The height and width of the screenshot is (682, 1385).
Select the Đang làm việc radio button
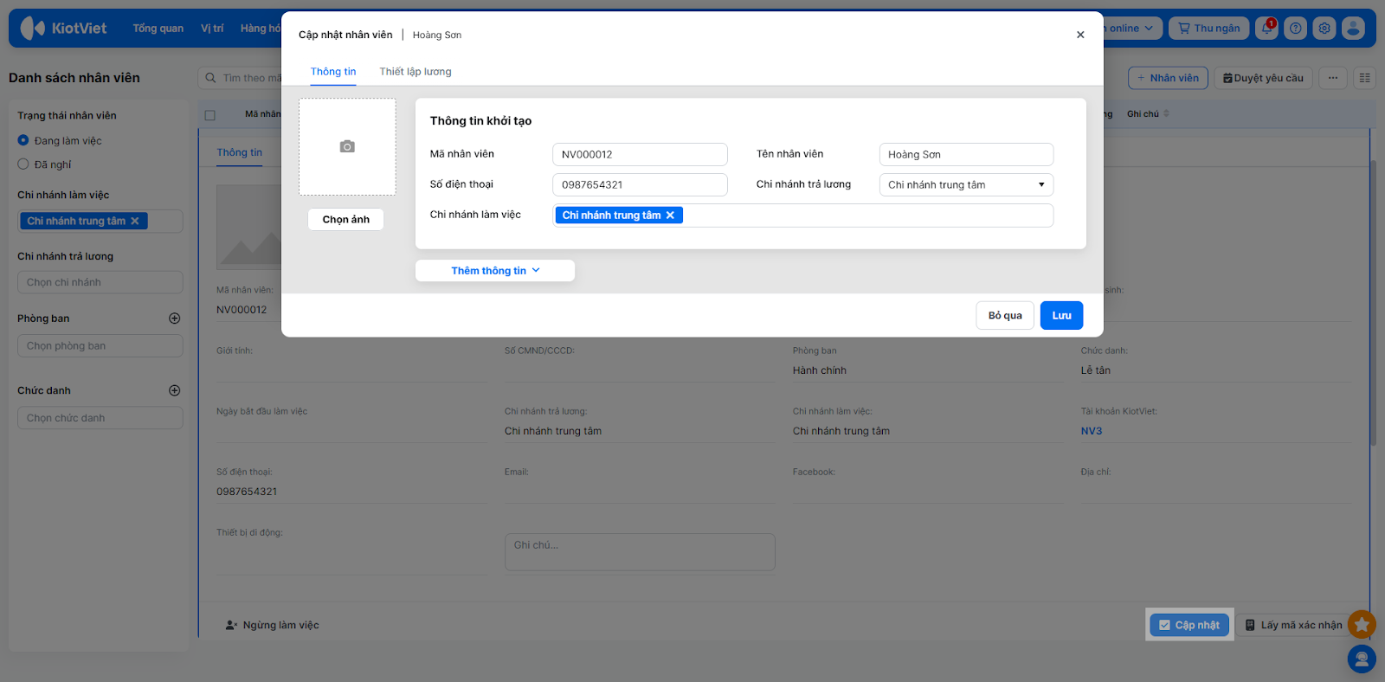[x=23, y=140]
